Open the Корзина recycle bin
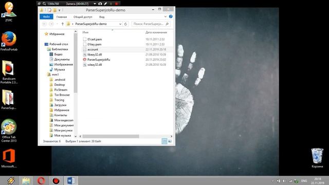This screenshot has height=185, width=329. click(x=317, y=158)
